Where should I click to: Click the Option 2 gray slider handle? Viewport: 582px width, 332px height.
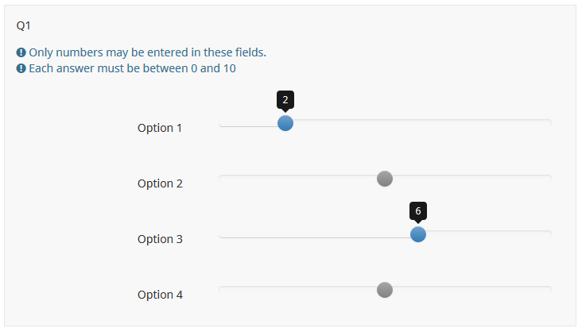385,179
